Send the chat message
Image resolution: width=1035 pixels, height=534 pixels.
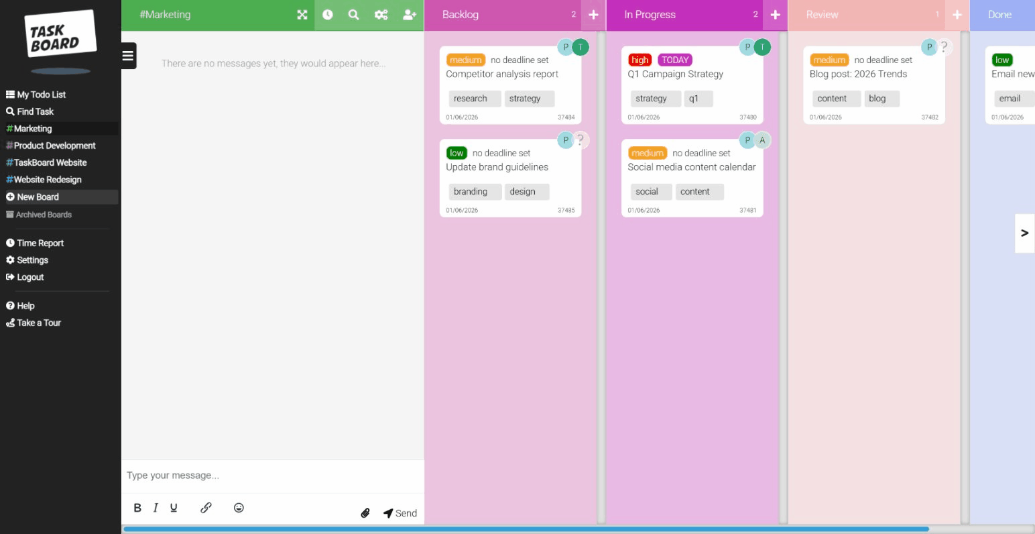400,512
